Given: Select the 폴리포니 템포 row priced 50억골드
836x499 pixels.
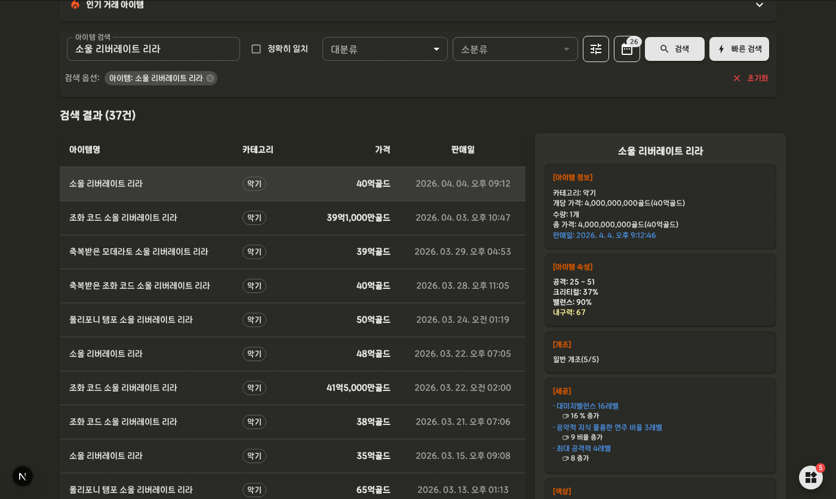Looking at the screenshot, I should point(293,320).
